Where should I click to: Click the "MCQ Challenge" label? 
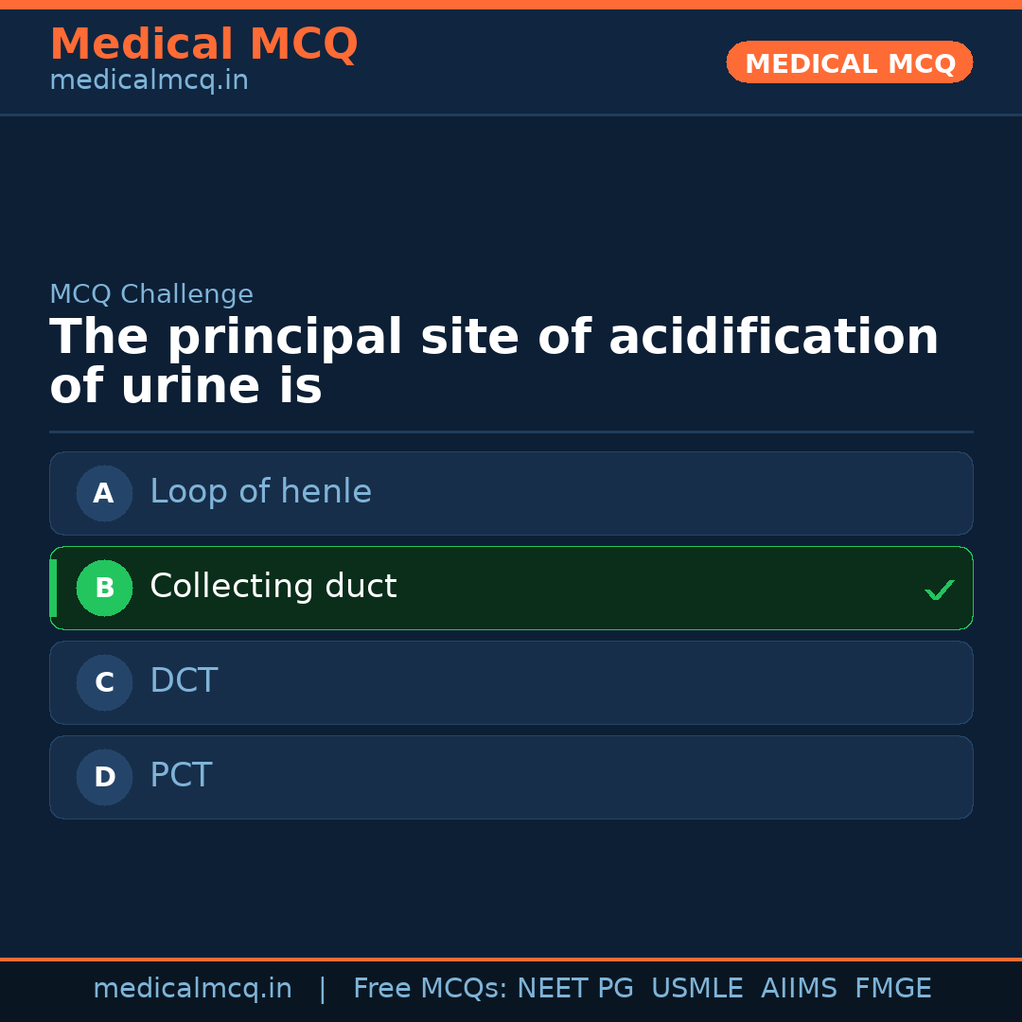pyautogui.click(x=151, y=294)
